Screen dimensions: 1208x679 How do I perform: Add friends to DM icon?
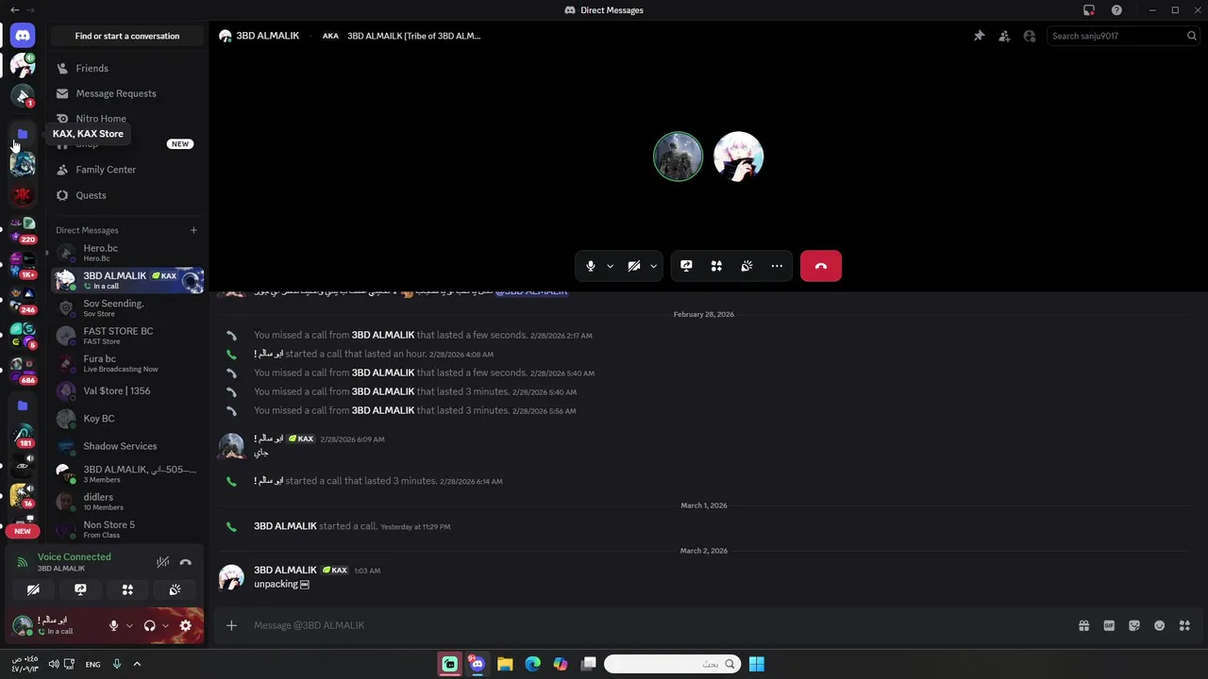tap(1004, 36)
